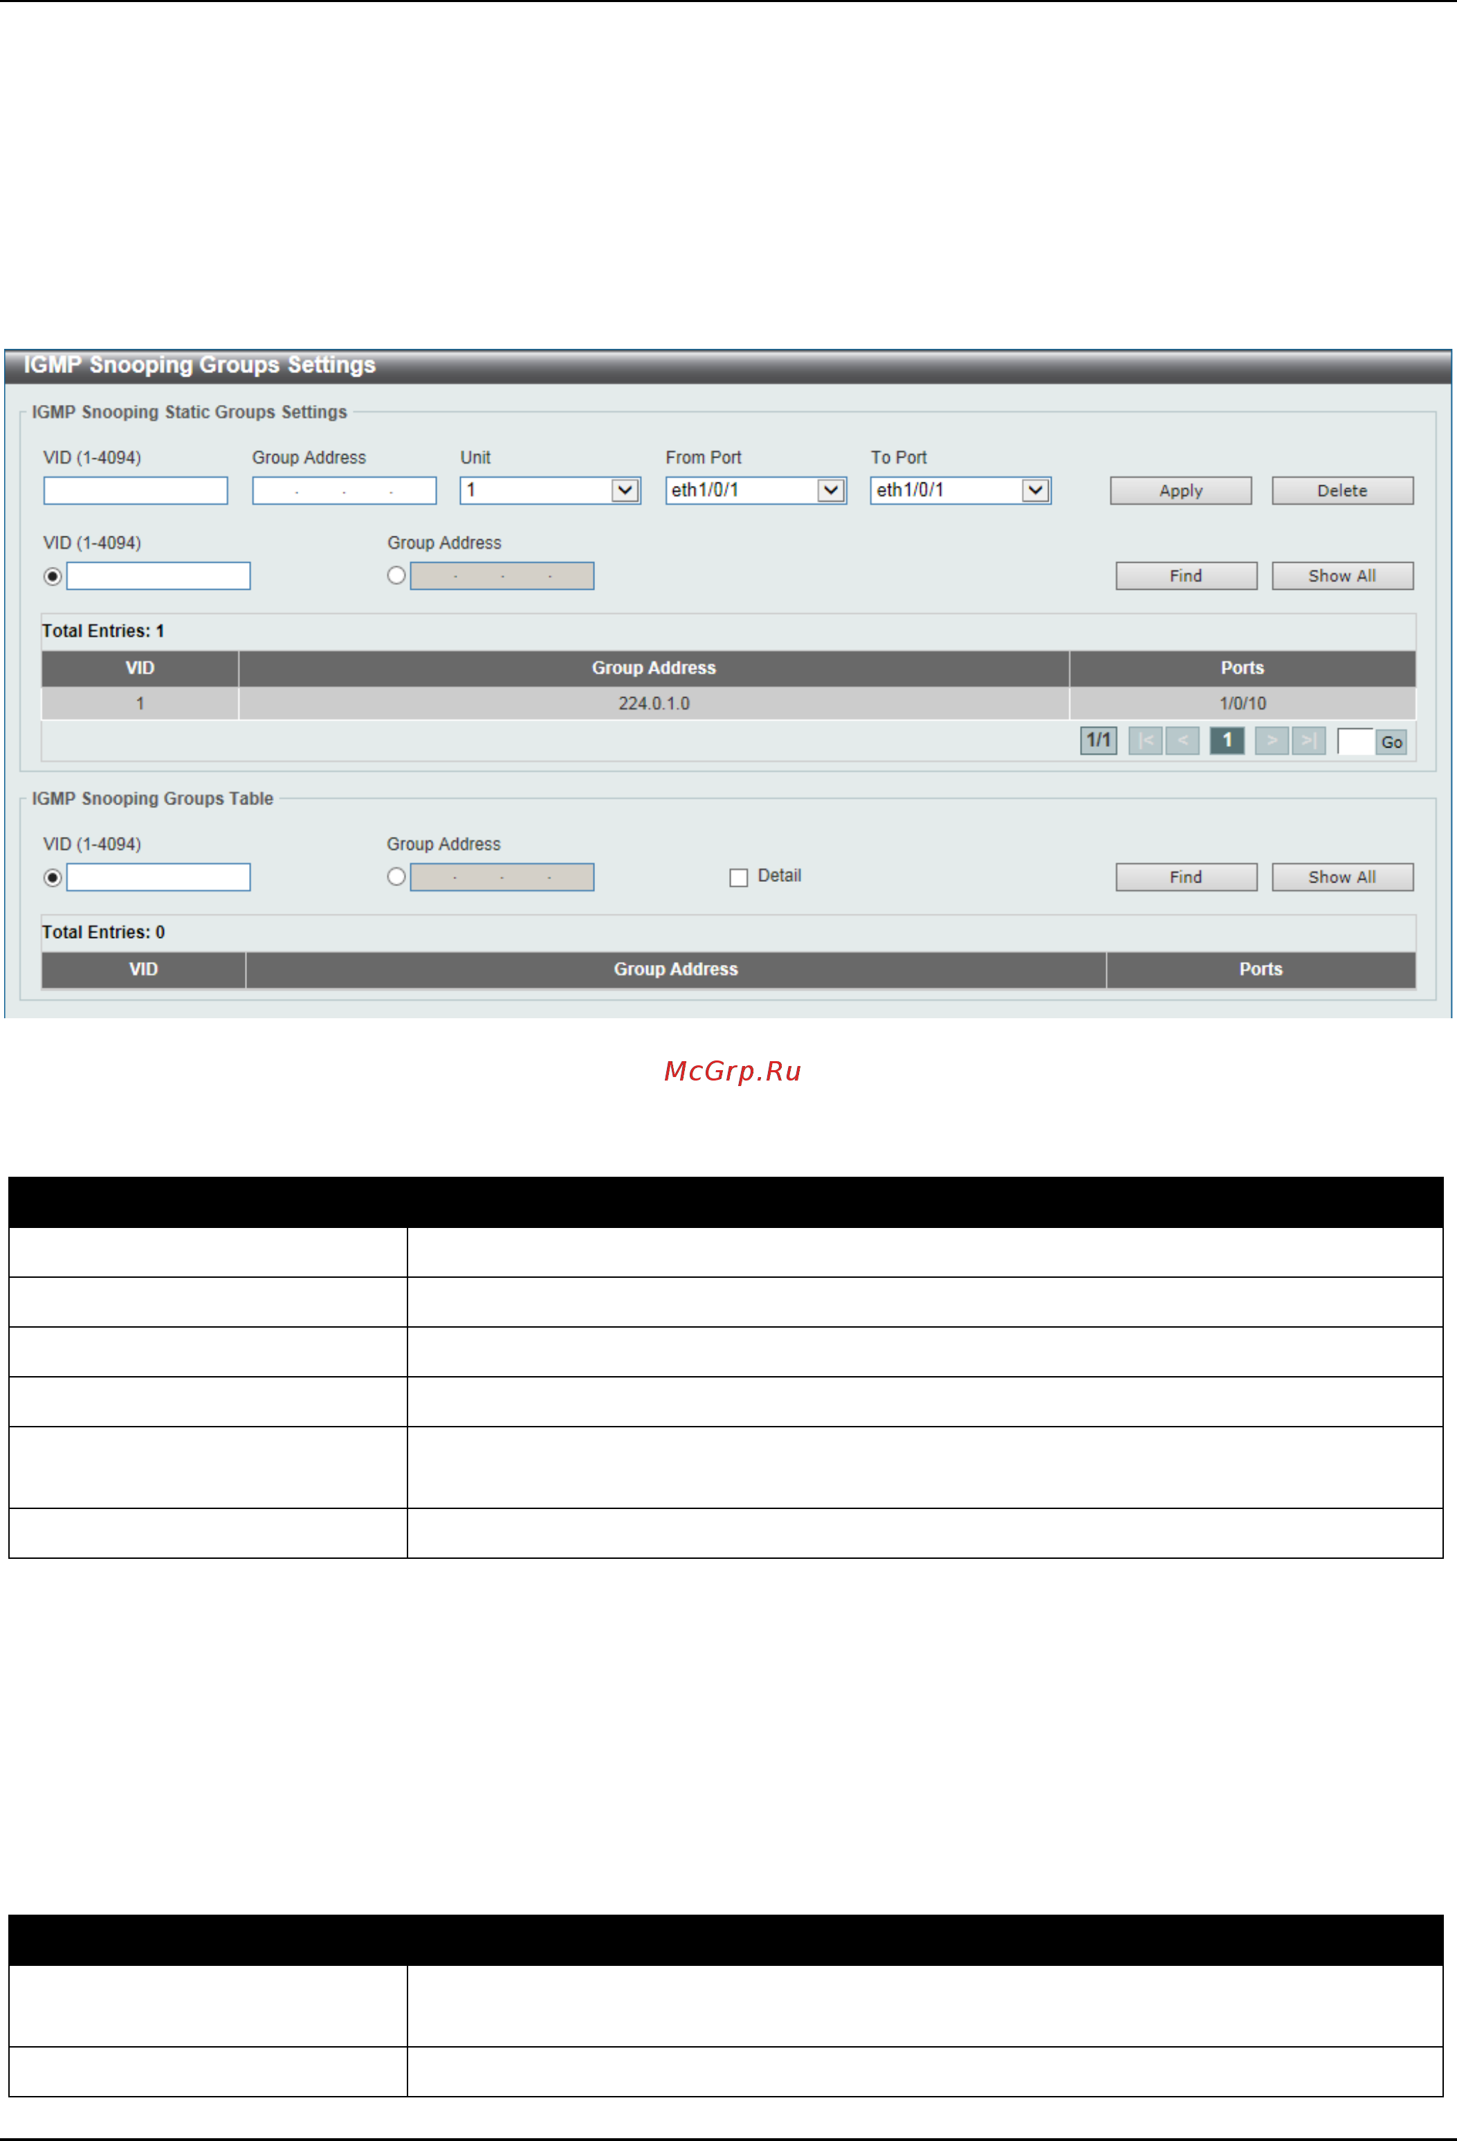1457x2141 pixels.
Task: Click the Apply button
Action: pos(1180,490)
